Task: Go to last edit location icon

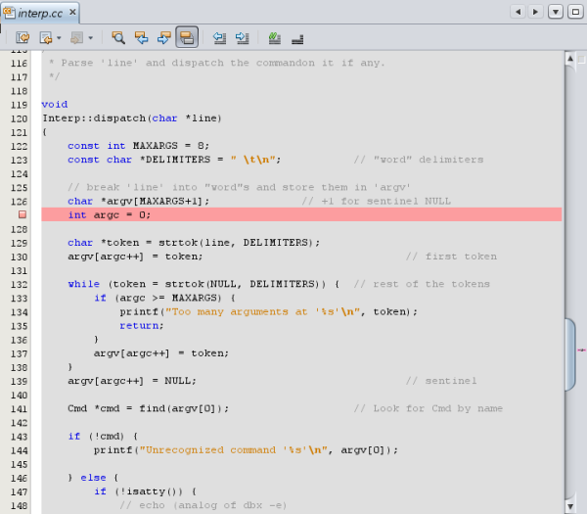Action: pos(23,37)
